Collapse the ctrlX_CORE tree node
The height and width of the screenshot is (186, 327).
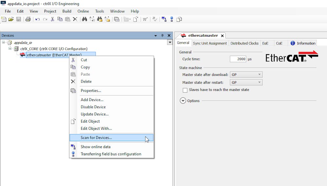pyautogui.click(x=10, y=48)
